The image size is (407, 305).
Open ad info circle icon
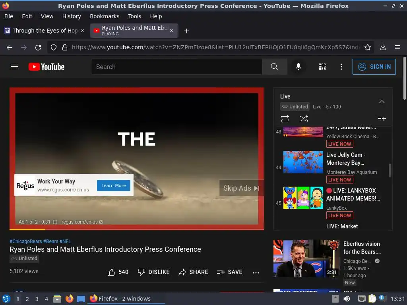(55, 222)
